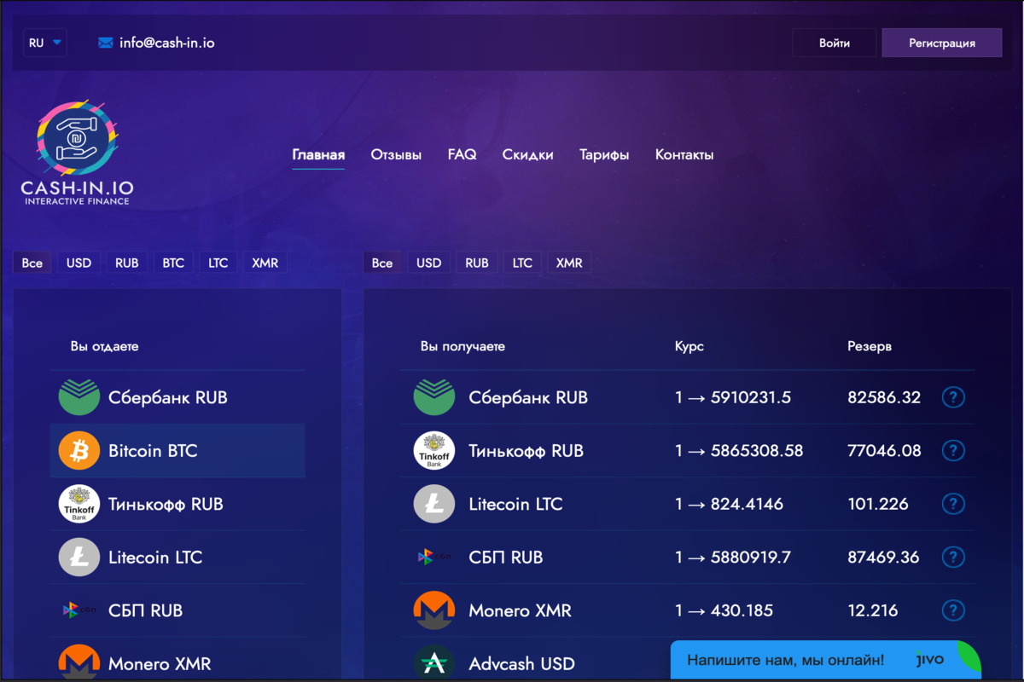This screenshot has height=682, width=1024.
Task: Open the RU language dropdown
Action: coord(44,43)
